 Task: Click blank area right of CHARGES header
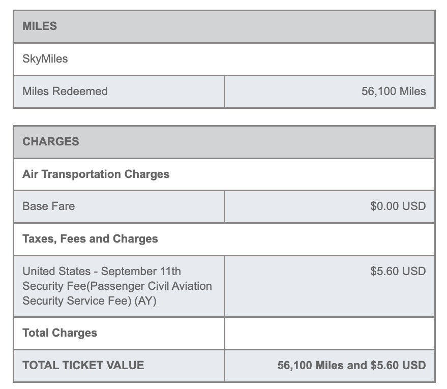257,142
